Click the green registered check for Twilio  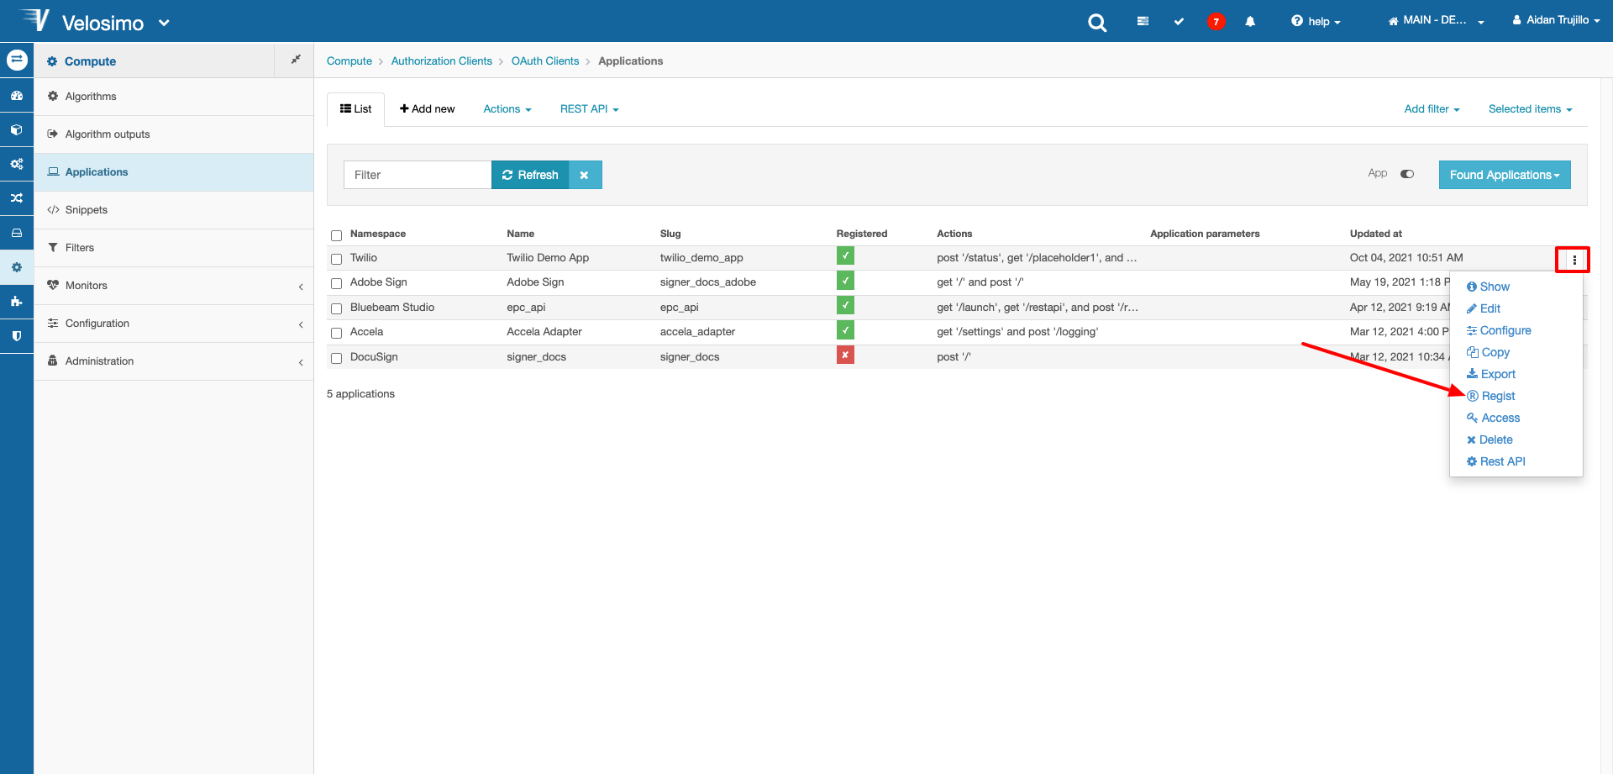[845, 256]
